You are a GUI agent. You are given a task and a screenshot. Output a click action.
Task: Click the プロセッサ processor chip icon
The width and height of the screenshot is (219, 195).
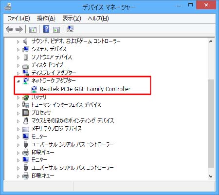click(26, 113)
